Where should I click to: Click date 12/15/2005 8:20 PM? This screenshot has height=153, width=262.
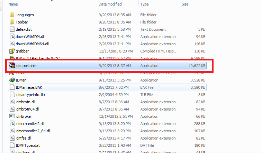click(x=116, y=51)
